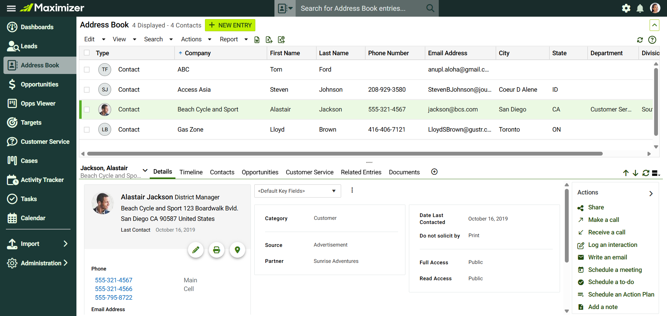Refresh the Address Book list
Screen dimensions: 667x316
[x=640, y=40]
